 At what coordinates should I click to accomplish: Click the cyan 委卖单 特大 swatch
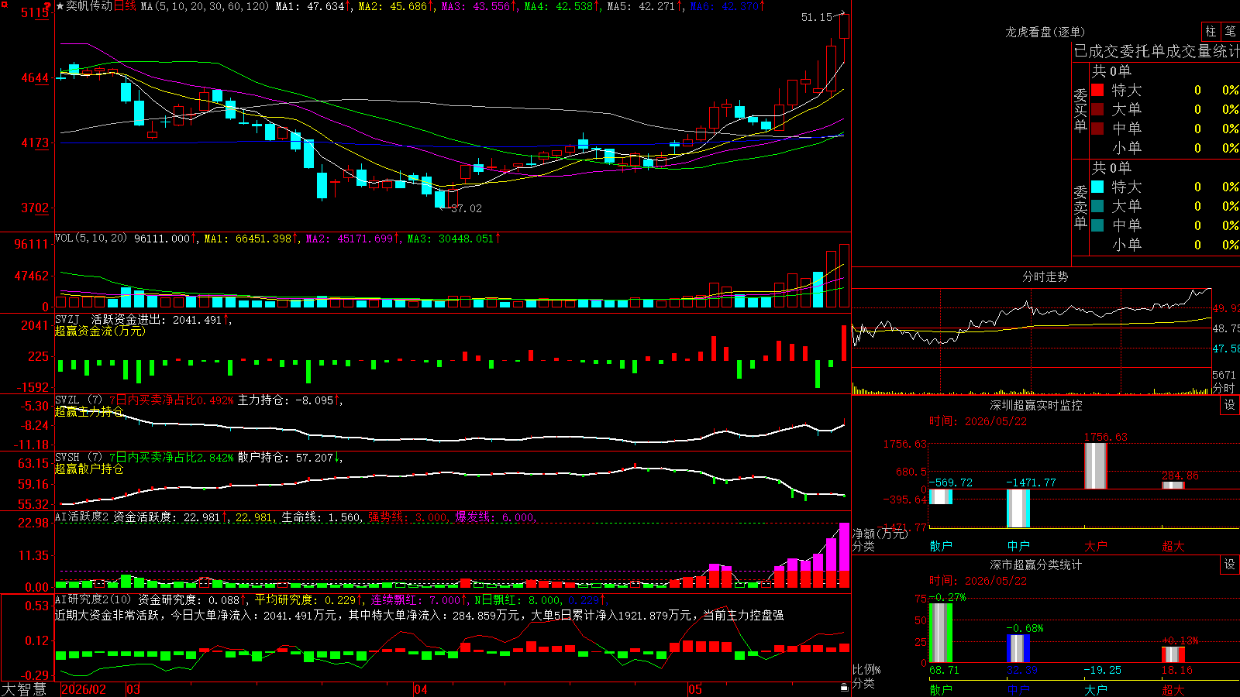tap(1097, 187)
